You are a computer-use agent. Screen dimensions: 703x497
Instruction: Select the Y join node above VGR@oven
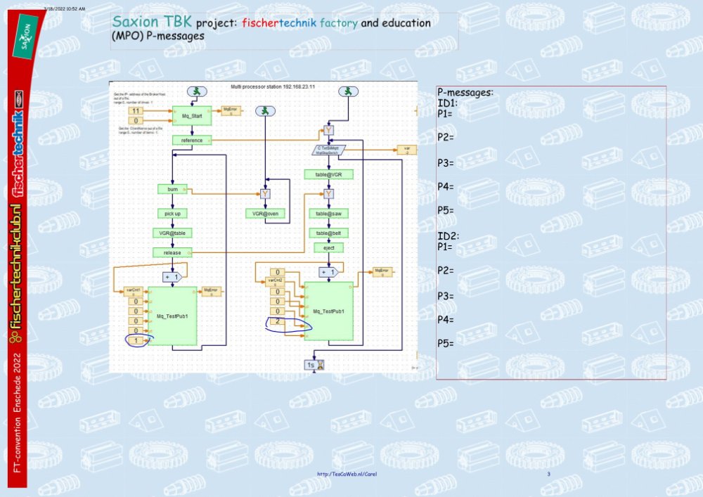point(266,194)
